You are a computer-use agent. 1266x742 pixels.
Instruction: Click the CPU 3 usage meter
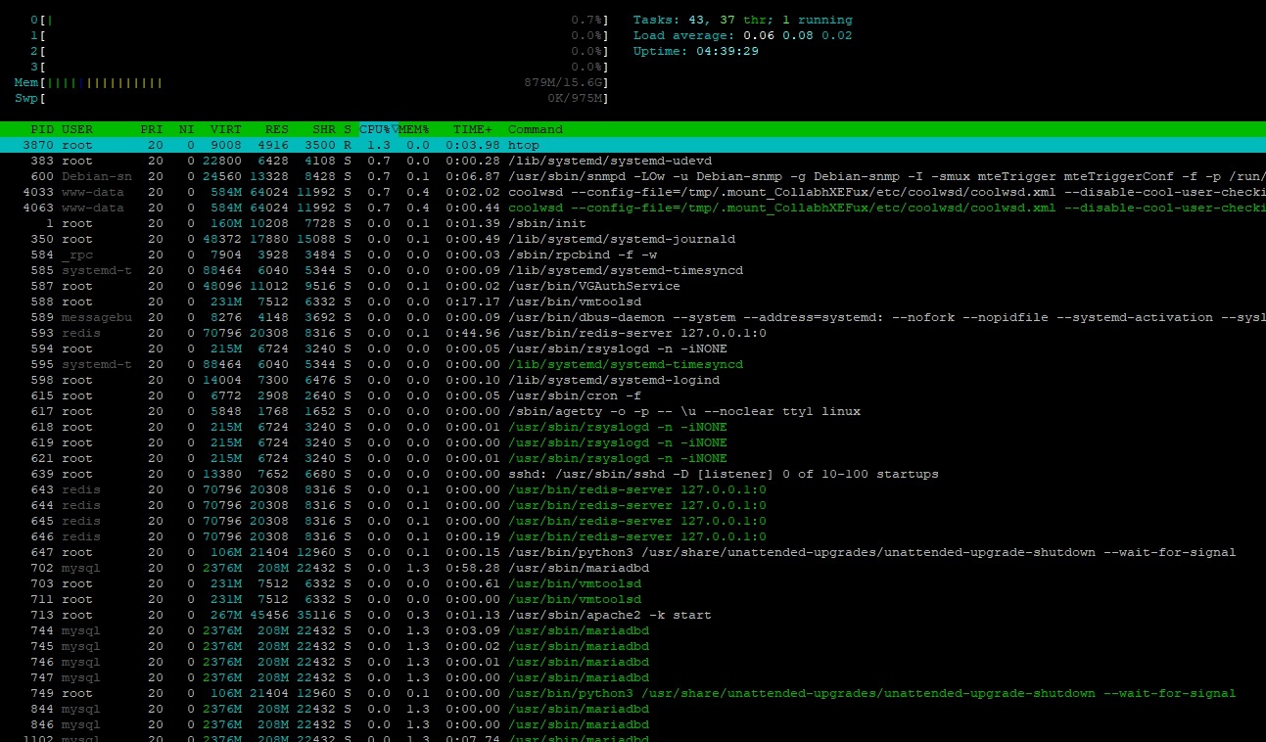[319, 67]
